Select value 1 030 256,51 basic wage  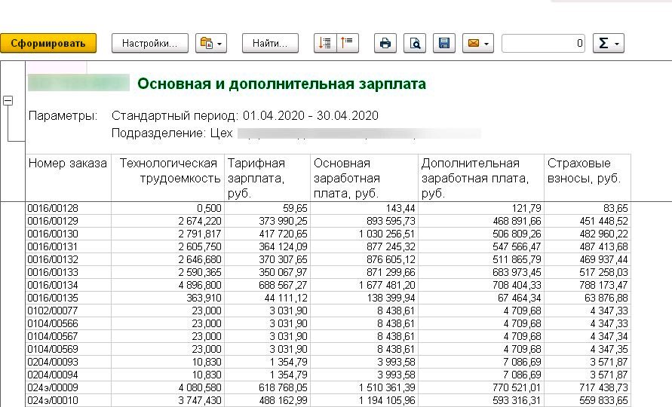364,234
